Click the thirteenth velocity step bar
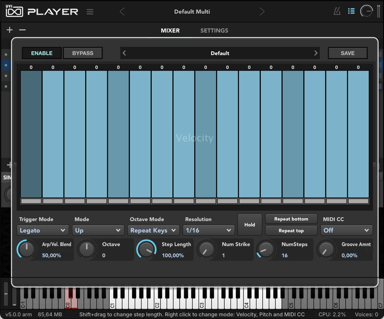 tap(293, 134)
